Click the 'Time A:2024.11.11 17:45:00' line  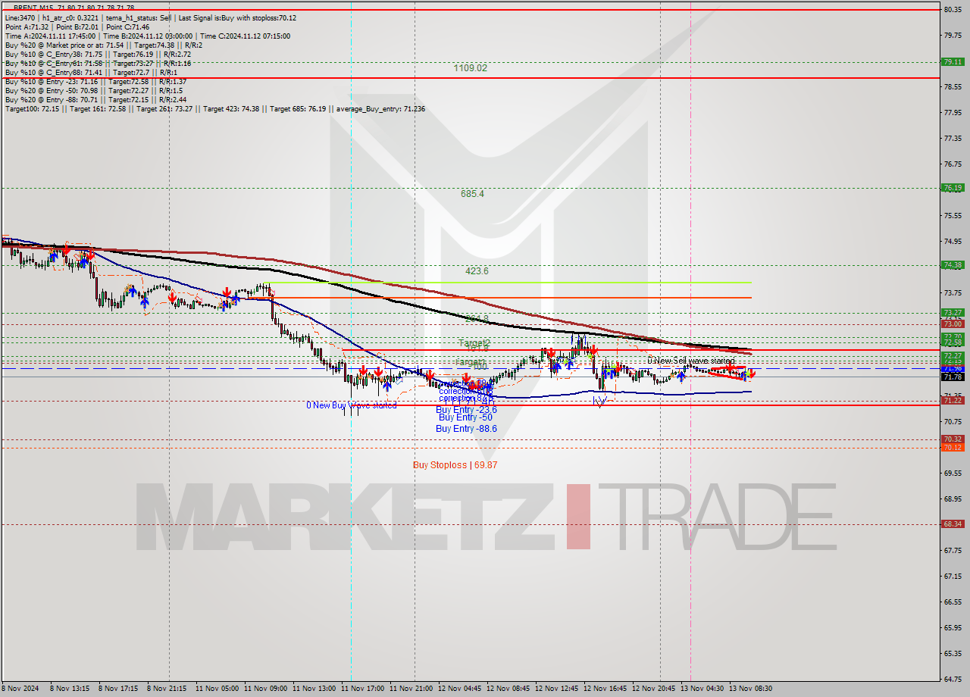click(x=147, y=36)
